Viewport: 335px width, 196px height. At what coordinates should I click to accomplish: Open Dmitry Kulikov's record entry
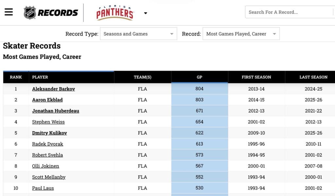point(49,133)
